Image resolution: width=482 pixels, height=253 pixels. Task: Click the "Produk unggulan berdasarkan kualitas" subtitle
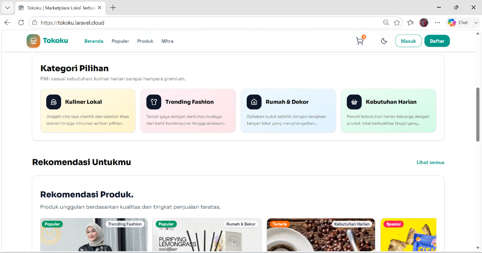(130, 207)
